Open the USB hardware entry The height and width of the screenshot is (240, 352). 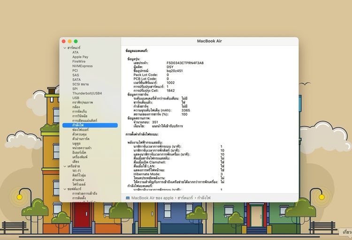[76, 98]
